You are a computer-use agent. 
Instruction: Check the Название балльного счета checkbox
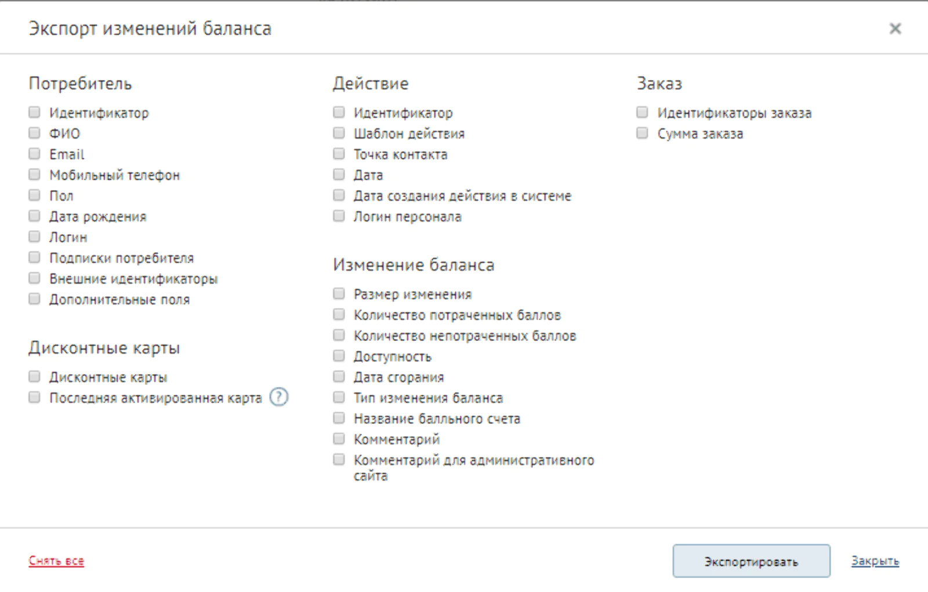[339, 417]
